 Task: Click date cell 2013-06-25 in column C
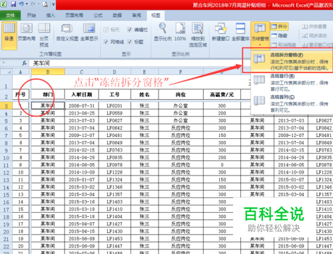pyautogui.click(x=82, y=113)
